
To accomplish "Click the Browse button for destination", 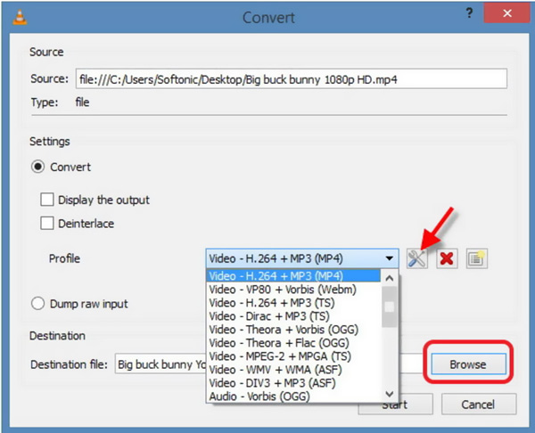I will [468, 364].
